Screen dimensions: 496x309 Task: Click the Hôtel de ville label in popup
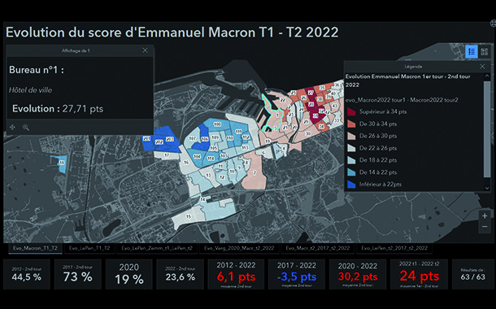coord(30,90)
